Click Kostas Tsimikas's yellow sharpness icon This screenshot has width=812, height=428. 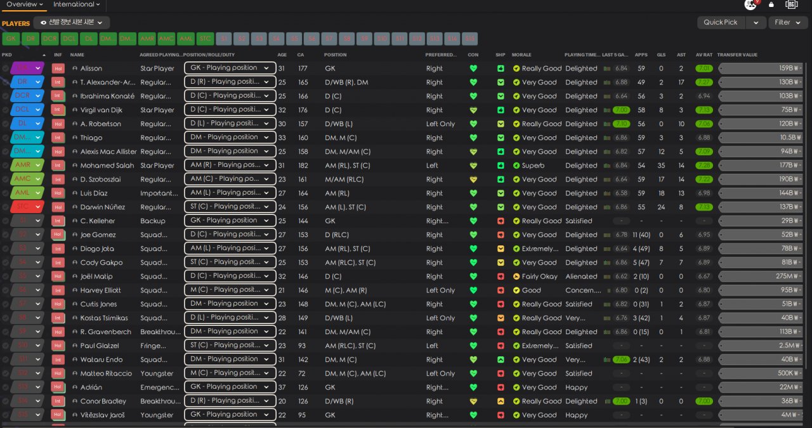tap(501, 318)
